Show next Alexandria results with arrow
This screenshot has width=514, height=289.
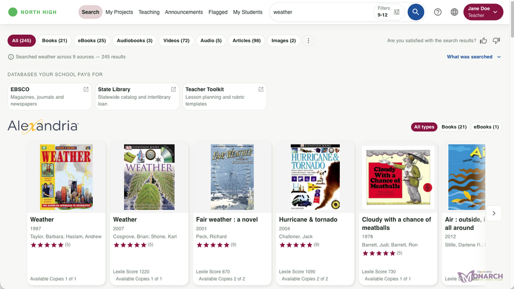[x=494, y=213]
